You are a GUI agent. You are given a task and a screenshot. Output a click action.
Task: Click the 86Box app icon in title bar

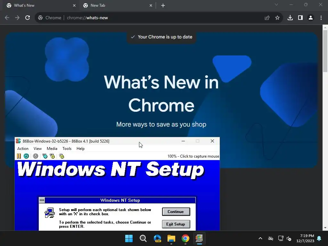coord(18,141)
